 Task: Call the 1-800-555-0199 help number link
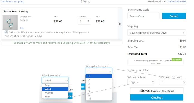[176, 1]
